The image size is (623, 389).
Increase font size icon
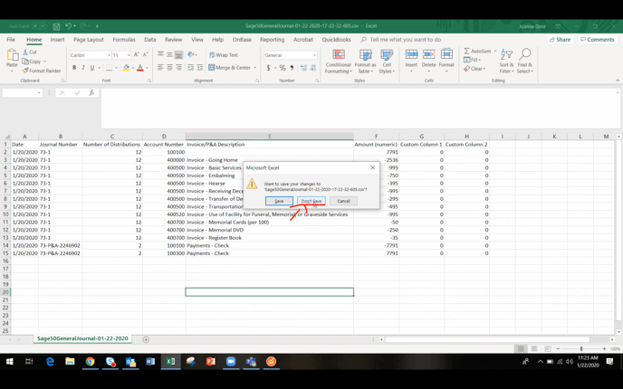(136, 55)
